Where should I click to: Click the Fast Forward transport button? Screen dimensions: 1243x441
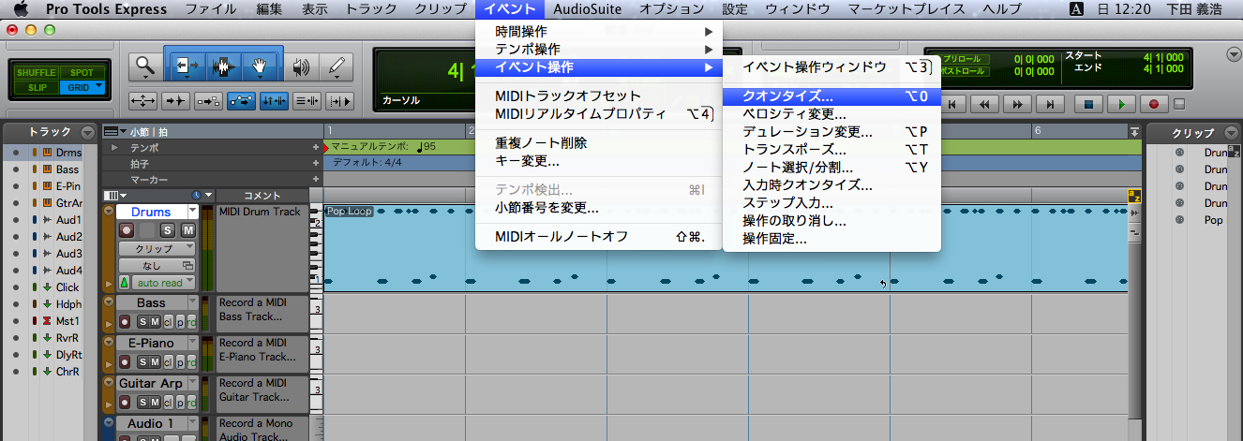point(1019,104)
